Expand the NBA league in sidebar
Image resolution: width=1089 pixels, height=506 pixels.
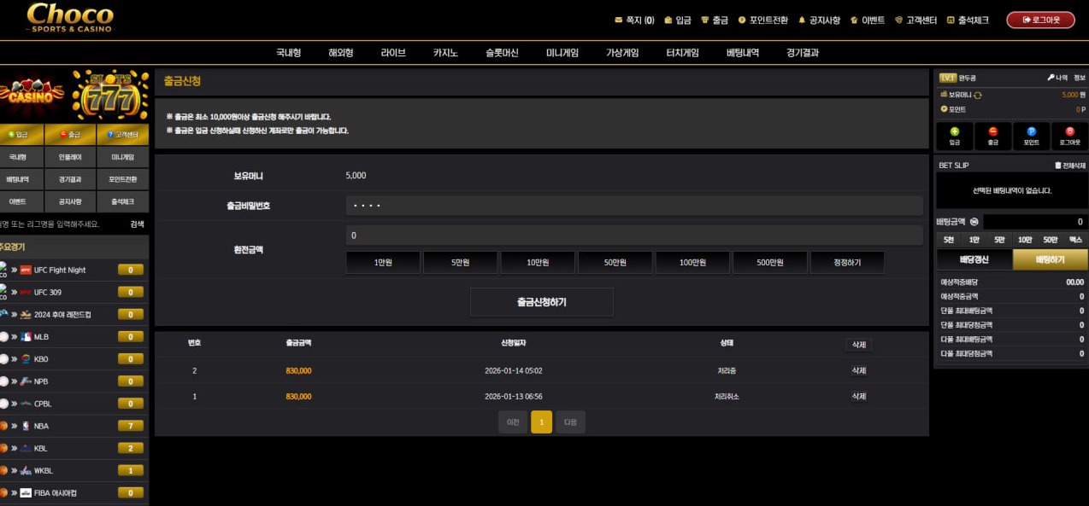tap(41, 426)
